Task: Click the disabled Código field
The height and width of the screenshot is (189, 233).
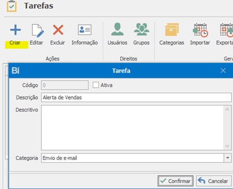Action: pyautogui.click(x=65, y=85)
